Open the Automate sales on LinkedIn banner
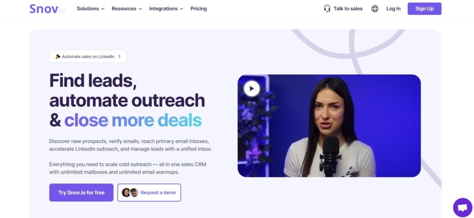474x218 pixels. pos(88,56)
